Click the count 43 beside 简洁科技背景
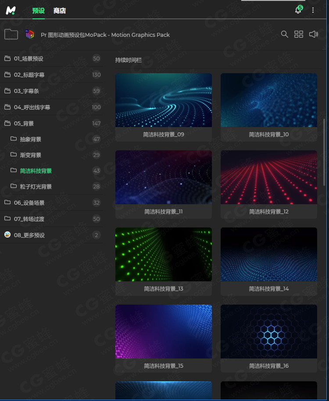Image resolution: width=329 pixels, height=401 pixels. coord(97,171)
